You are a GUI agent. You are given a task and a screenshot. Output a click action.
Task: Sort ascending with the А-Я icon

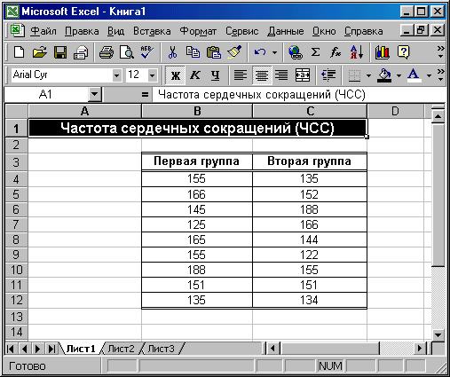coord(357,52)
